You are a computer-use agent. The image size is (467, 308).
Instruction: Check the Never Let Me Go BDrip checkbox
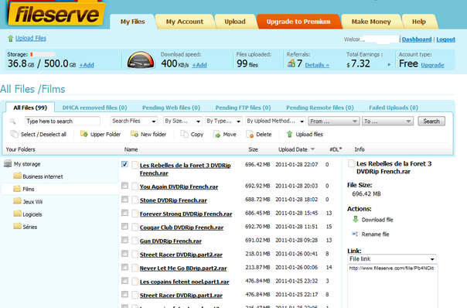coord(124,267)
